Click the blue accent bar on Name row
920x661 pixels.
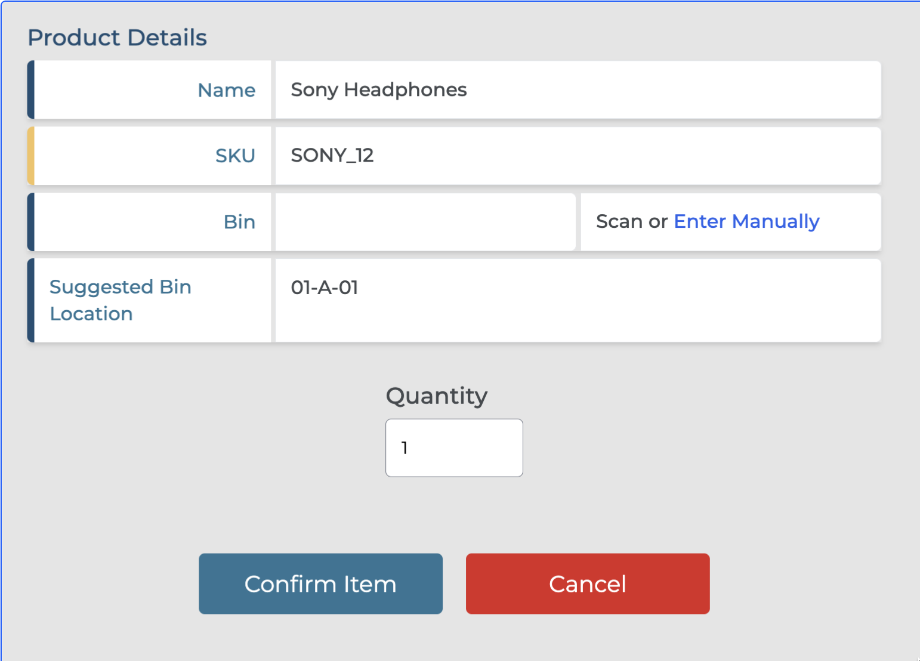tap(31, 89)
